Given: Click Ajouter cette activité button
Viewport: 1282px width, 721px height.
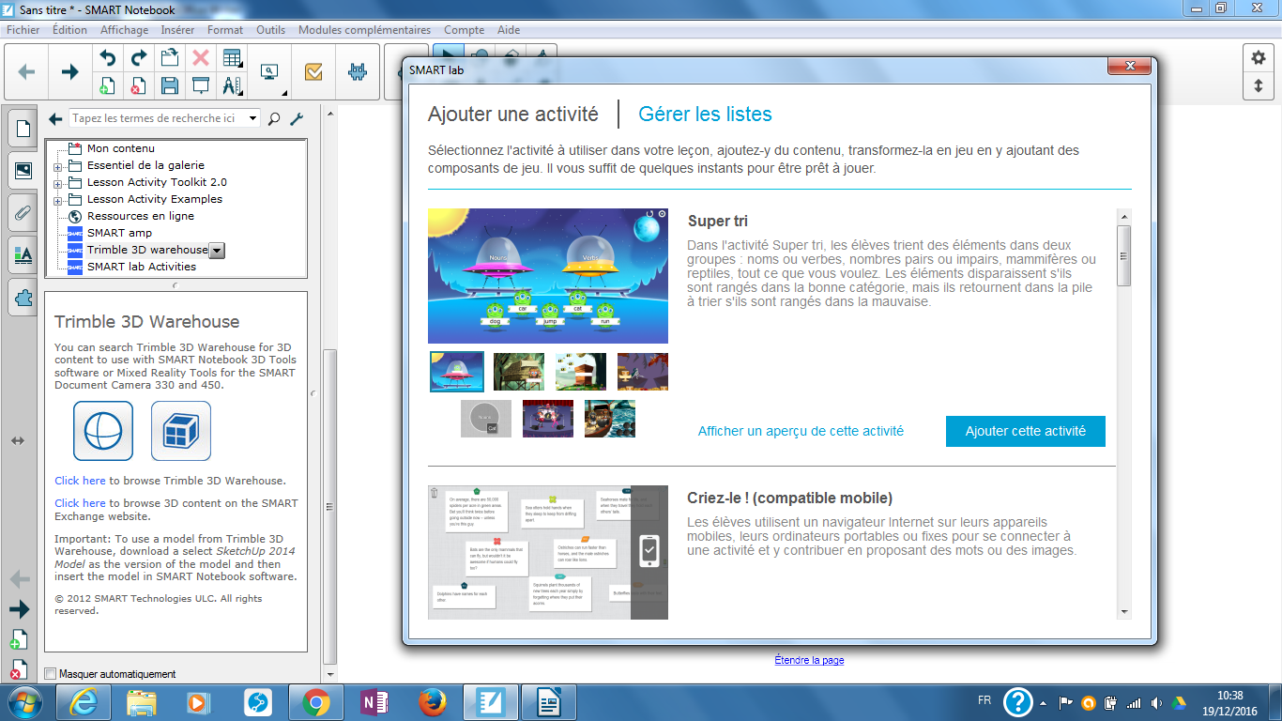Looking at the screenshot, I should (1026, 431).
